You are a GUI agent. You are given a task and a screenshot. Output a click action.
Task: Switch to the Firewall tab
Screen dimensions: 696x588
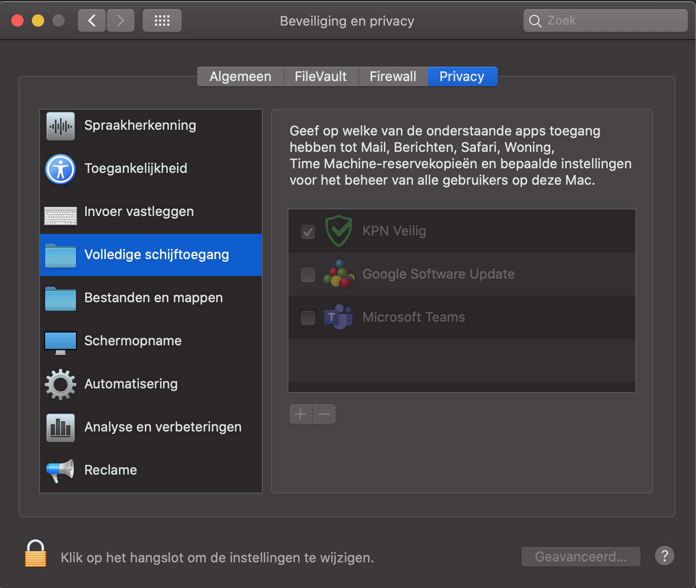(x=393, y=76)
